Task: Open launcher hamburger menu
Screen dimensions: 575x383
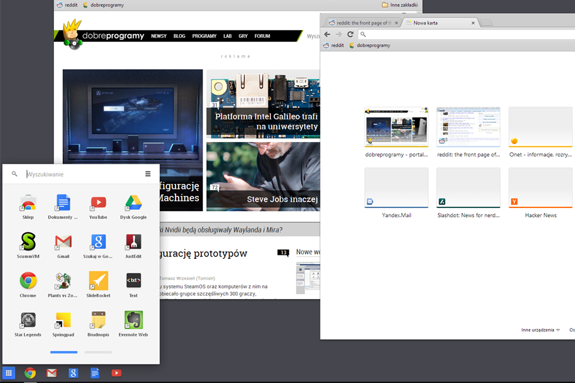Action: coord(148,174)
